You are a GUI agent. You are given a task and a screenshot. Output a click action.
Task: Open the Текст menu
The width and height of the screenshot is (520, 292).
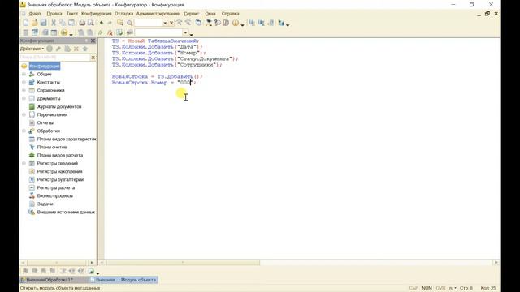click(x=72, y=14)
